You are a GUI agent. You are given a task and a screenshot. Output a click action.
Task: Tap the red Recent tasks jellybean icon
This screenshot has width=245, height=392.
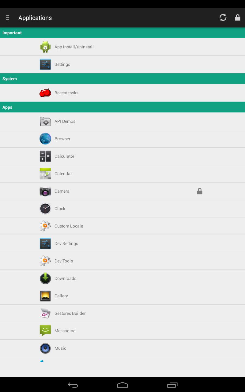[x=45, y=93]
